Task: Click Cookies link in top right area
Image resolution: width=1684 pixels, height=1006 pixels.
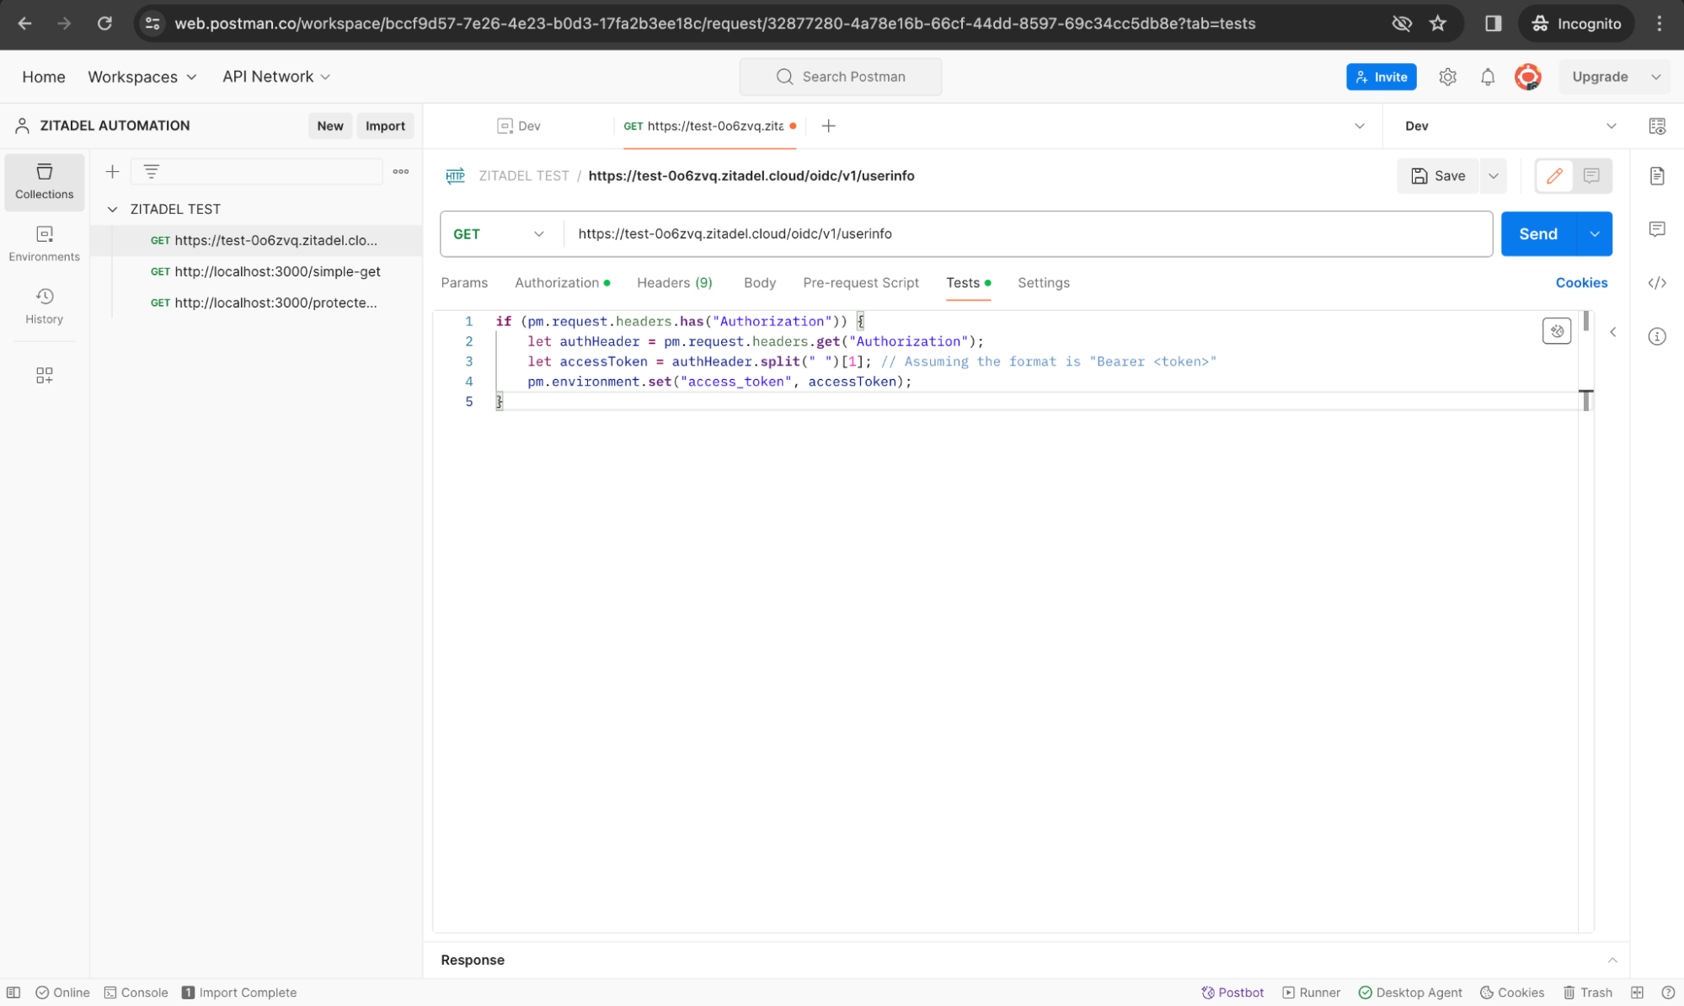Action: point(1581,282)
